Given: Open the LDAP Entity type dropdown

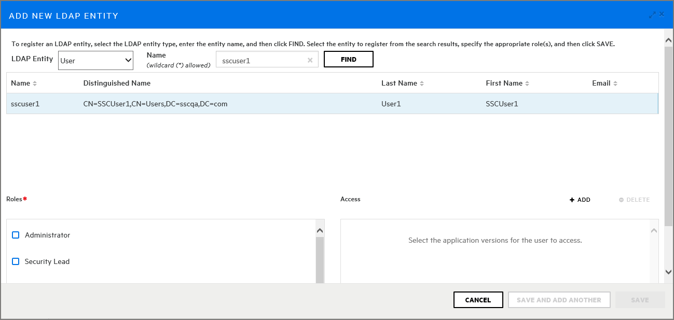Looking at the screenshot, I should pyautogui.click(x=96, y=61).
